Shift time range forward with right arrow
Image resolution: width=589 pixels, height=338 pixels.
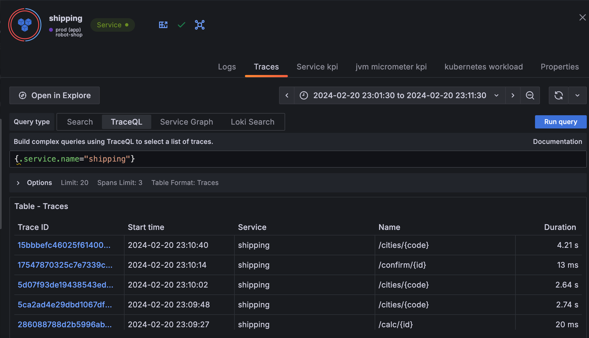tap(513, 95)
